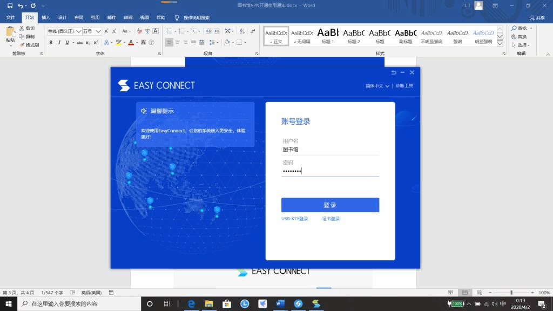Switch to the References (引用) tab
The height and width of the screenshot is (311, 553).
coord(95,18)
